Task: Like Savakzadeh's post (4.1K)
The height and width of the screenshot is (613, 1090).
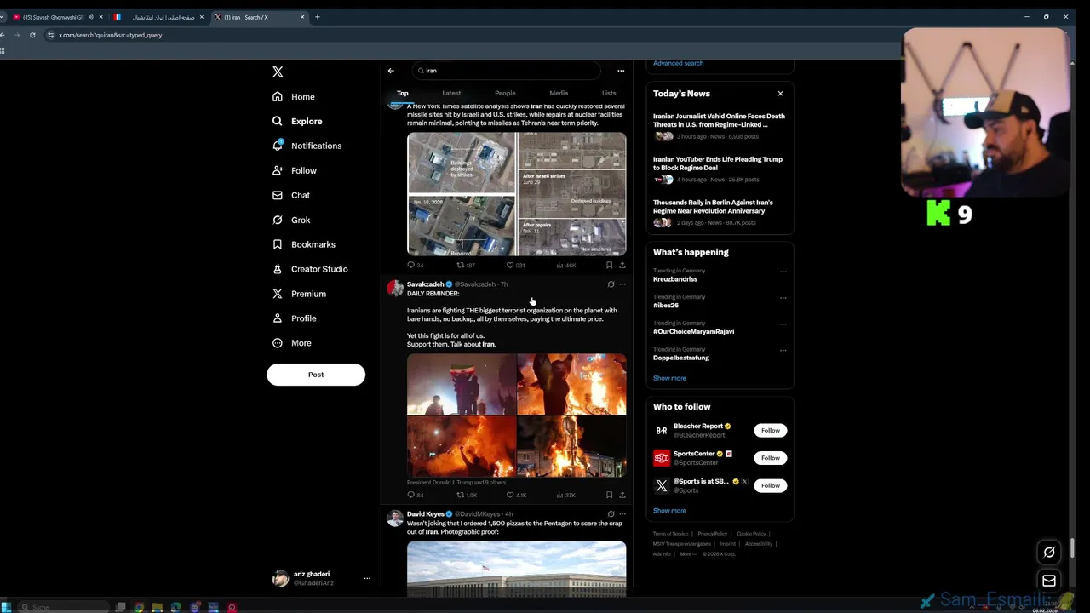Action: tap(516, 495)
